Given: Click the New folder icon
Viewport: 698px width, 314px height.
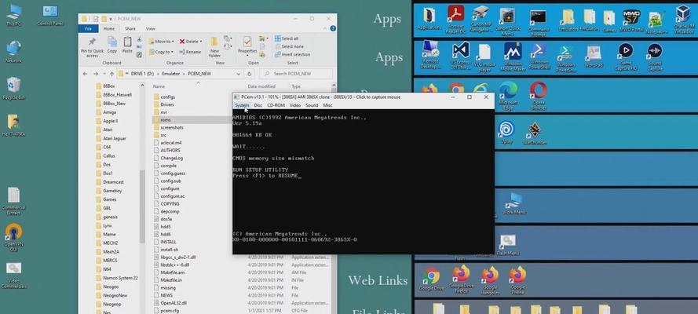Looking at the screenshot, I should pyautogui.click(x=214, y=48).
